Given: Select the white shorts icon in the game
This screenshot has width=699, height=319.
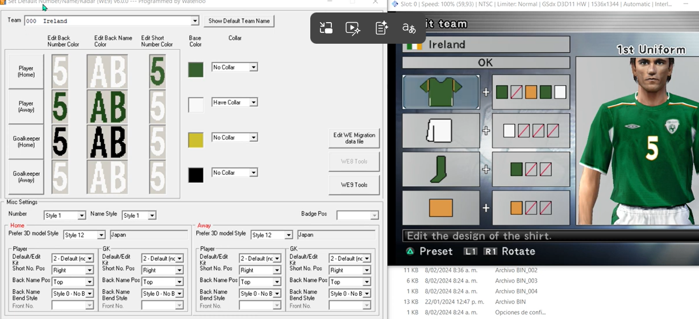Looking at the screenshot, I should pos(440,131).
